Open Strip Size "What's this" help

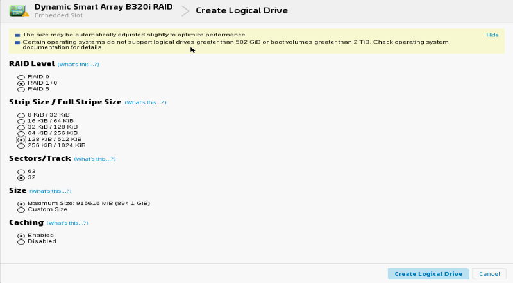click(x=146, y=102)
